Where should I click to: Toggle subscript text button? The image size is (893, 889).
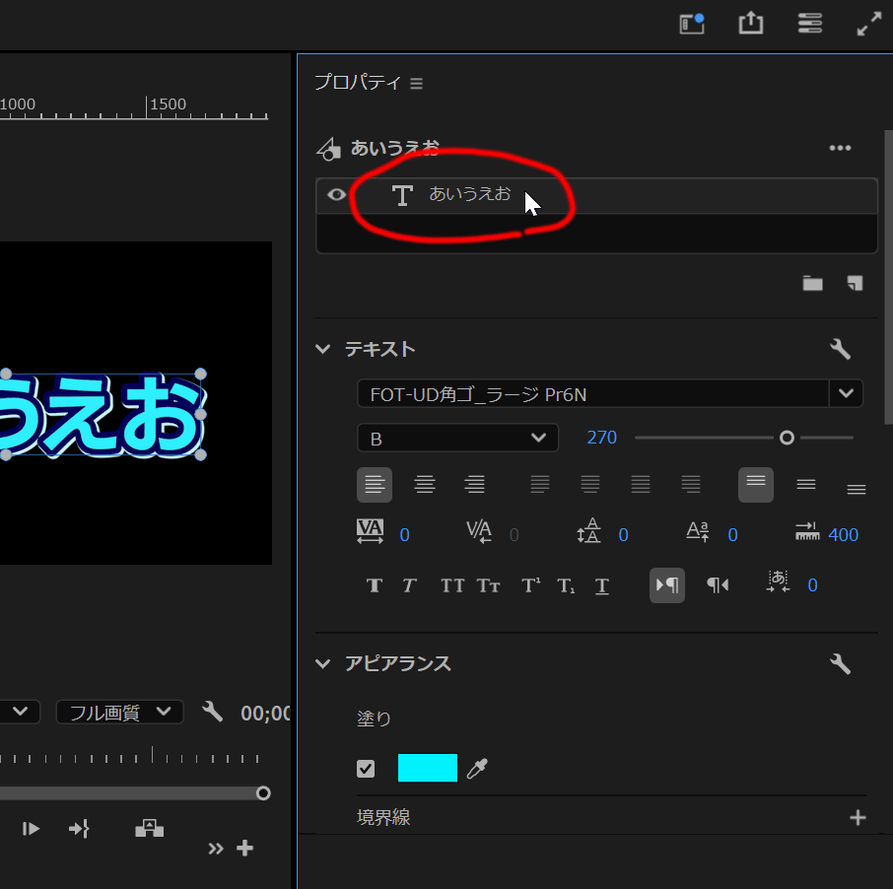pyautogui.click(x=566, y=585)
